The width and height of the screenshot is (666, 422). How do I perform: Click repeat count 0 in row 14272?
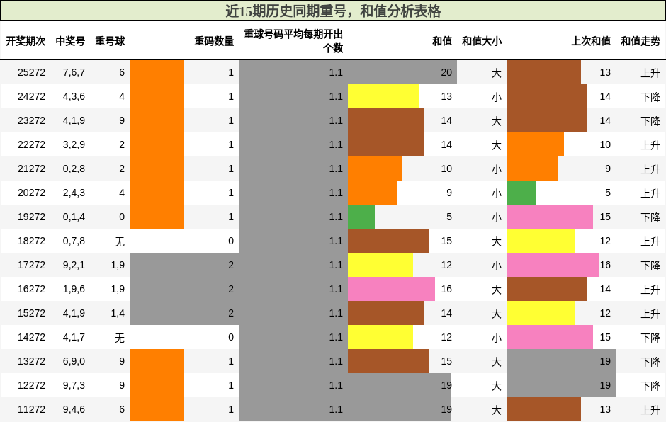coord(231,337)
